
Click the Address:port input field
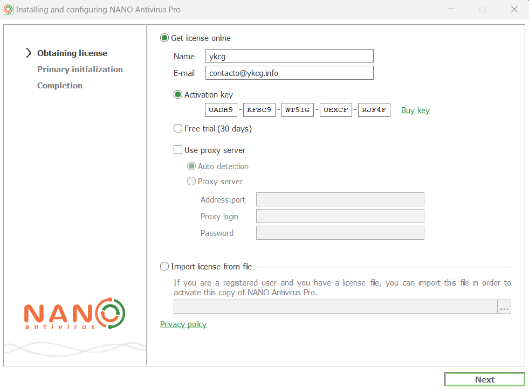[340, 199]
